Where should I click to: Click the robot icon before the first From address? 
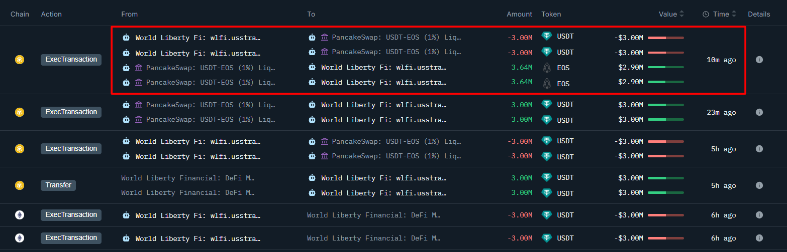(126, 38)
